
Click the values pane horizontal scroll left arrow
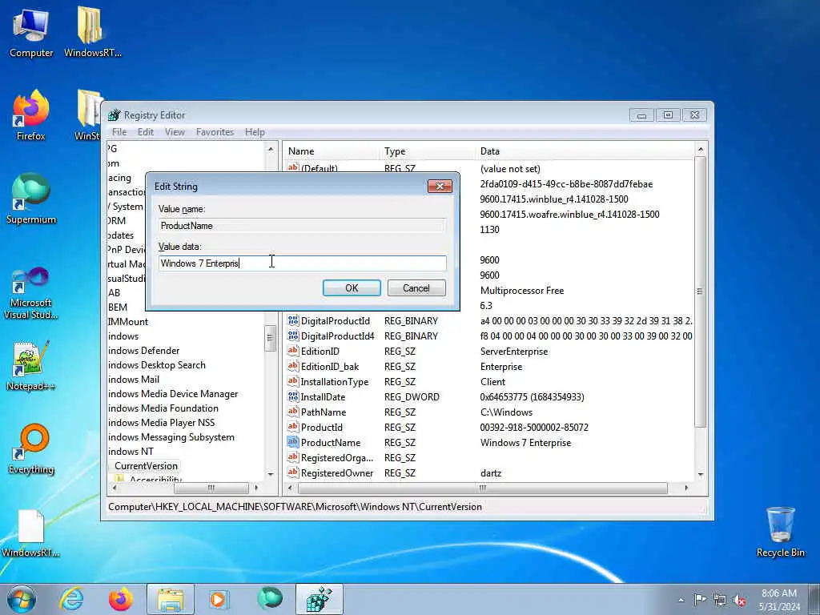click(x=290, y=488)
